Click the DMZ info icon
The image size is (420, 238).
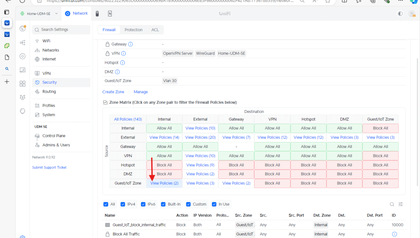(117, 72)
